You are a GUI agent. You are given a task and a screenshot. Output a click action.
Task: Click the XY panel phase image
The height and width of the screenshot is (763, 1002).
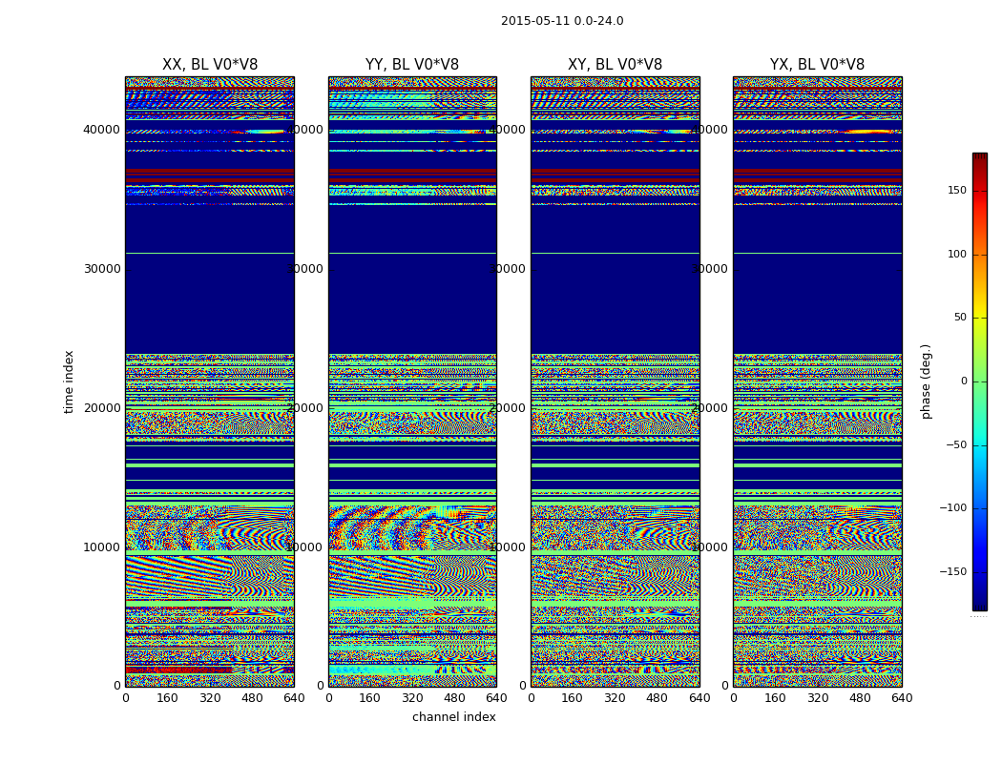pyautogui.click(x=615, y=381)
